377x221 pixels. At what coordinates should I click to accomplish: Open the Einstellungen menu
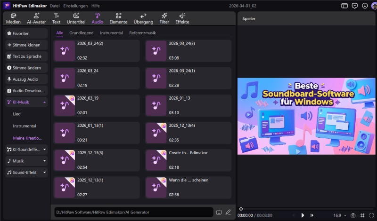click(x=75, y=6)
